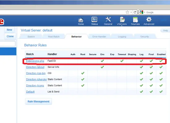This screenshot has height=123, width=170.
Task: Click Final checkmark in Directory /about row
Action: 151,67
